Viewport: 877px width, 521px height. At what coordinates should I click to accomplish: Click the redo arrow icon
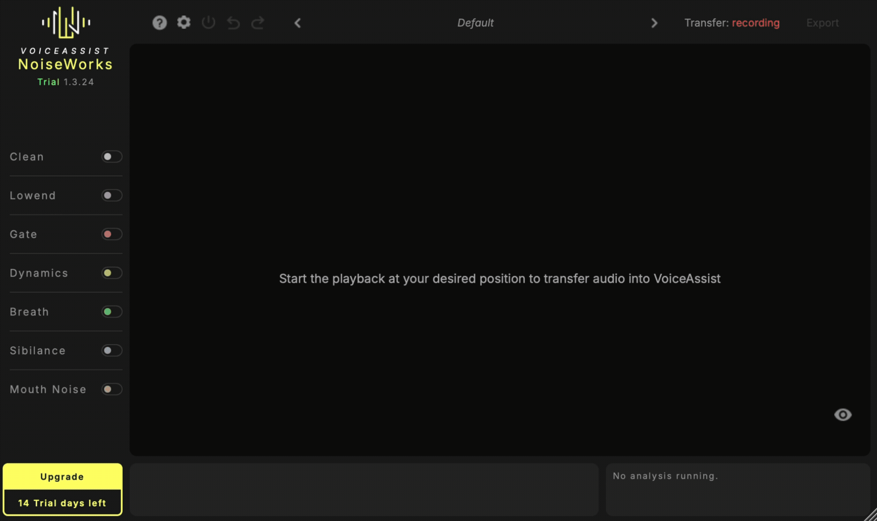pos(258,22)
